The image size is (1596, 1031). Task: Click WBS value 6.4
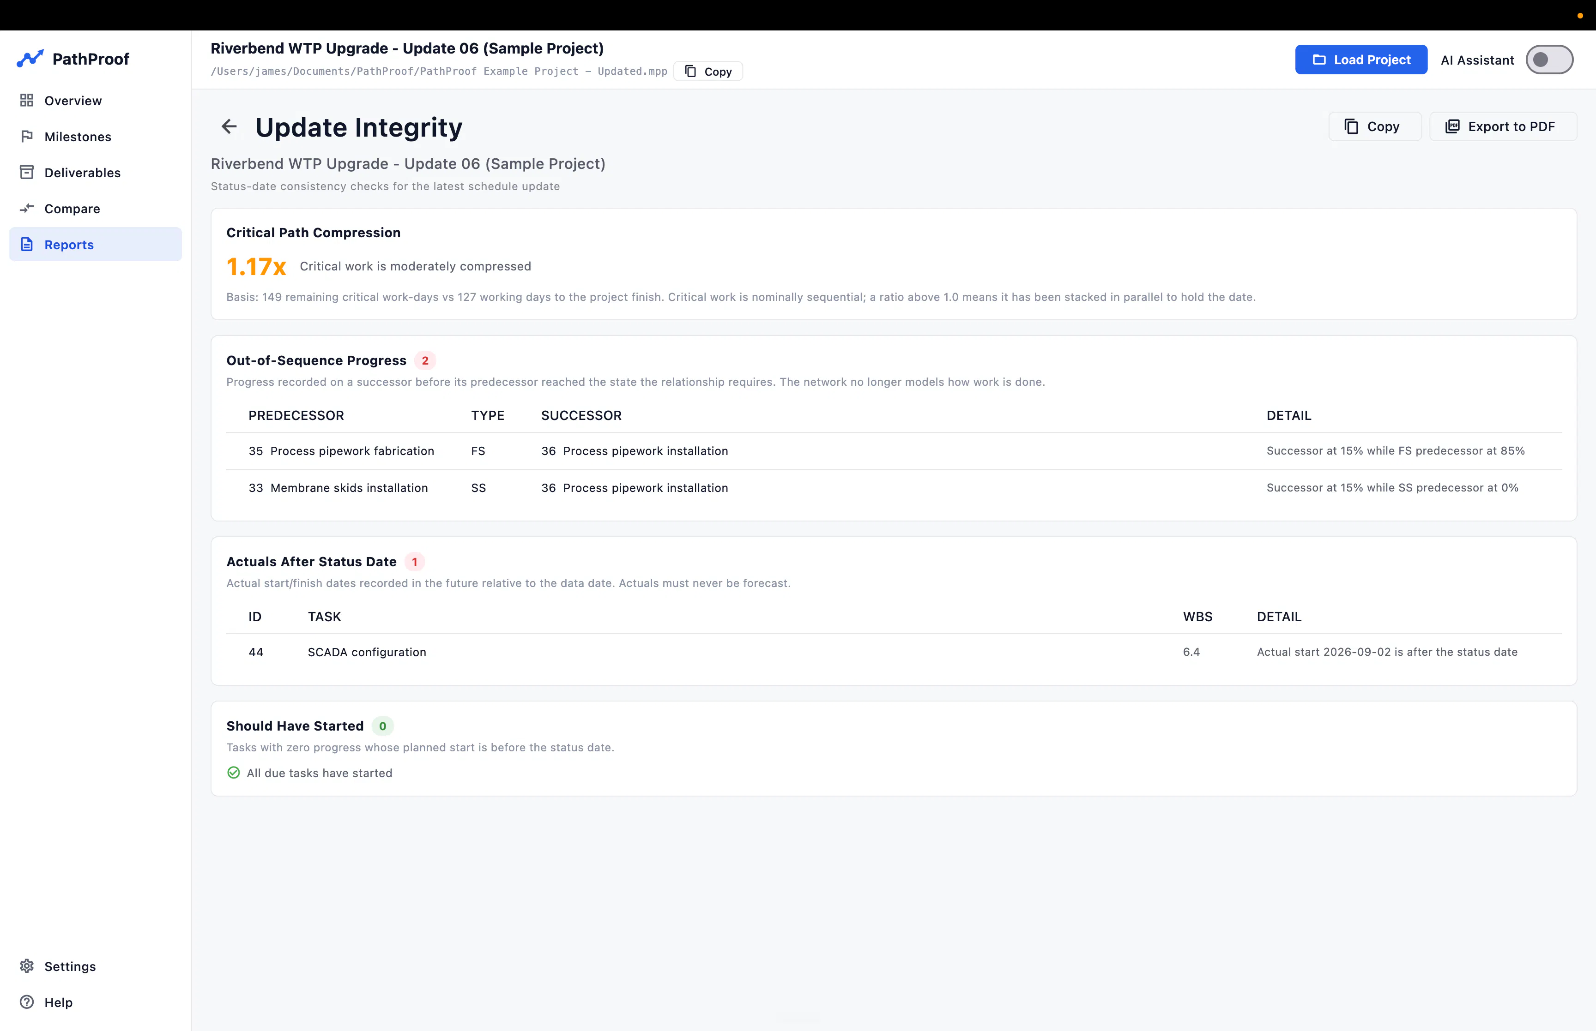1191,652
